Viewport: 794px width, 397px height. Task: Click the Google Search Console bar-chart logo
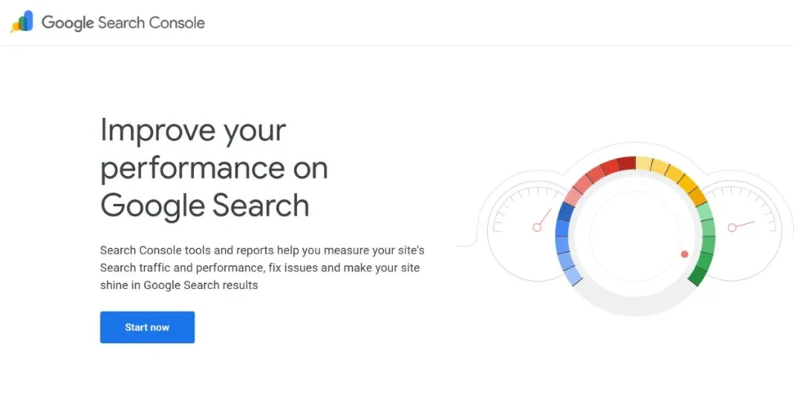22,22
